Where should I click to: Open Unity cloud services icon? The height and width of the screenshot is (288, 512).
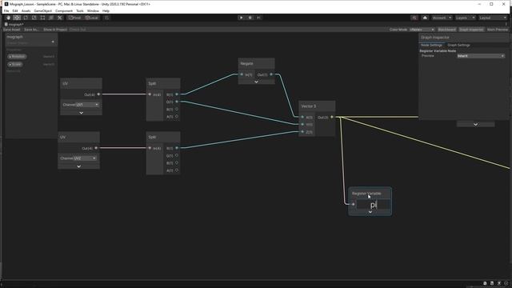425,18
